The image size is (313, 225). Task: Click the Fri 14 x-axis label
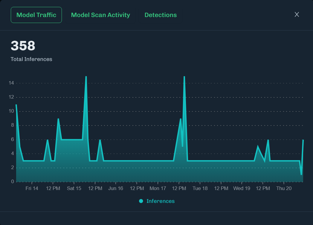[x=32, y=188]
